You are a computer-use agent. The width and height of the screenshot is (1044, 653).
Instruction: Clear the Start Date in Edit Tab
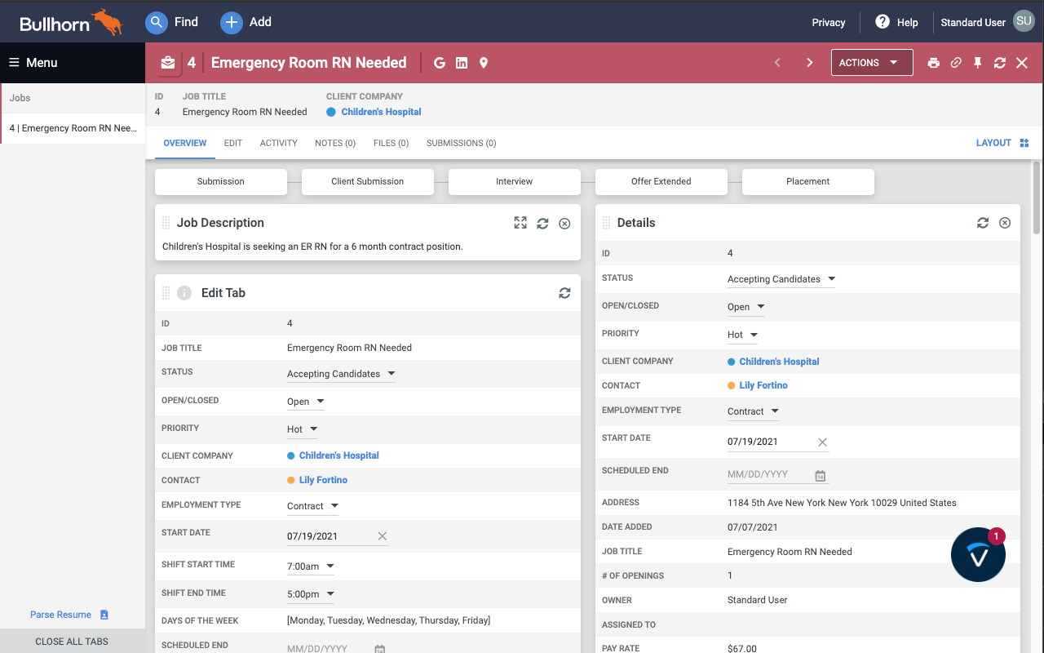pos(382,536)
